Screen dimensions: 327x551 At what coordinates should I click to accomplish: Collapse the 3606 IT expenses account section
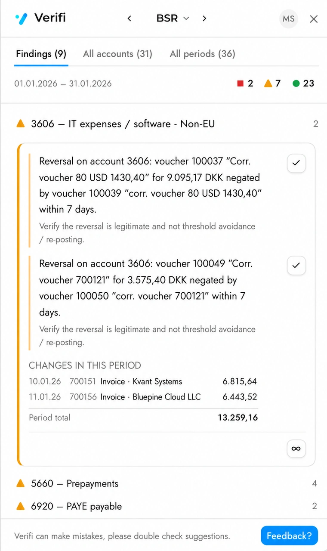tap(167, 124)
